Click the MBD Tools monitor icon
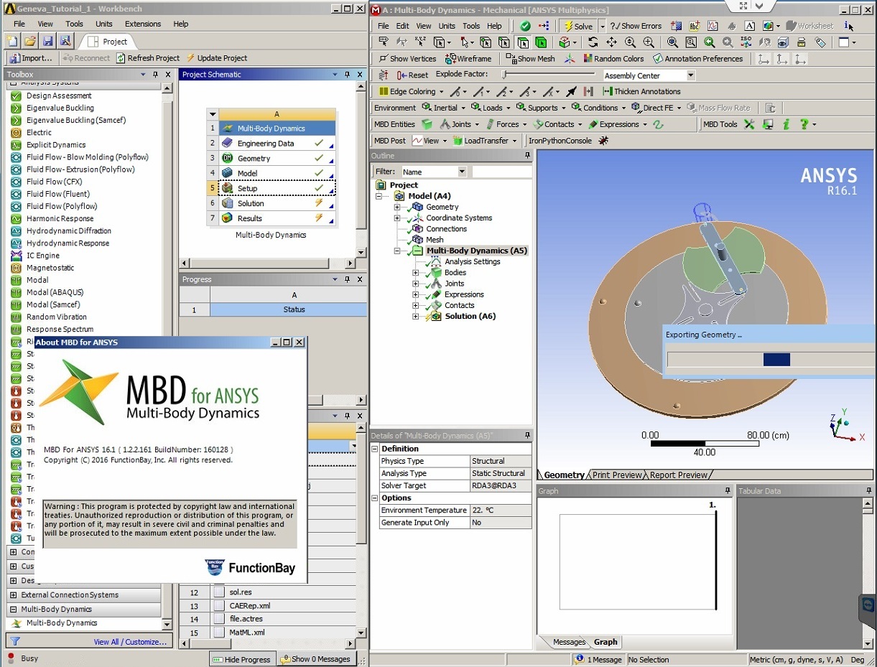The image size is (877, 667). click(x=768, y=124)
